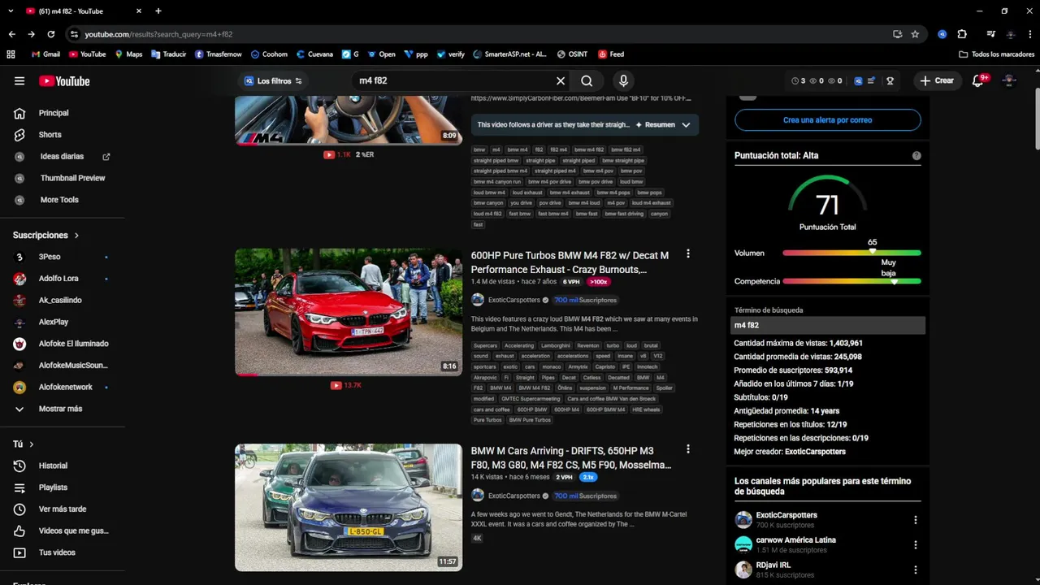Open options for RDjavi IRL channel
Screen dimensions: 1040x585
click(x=916, y=570)
